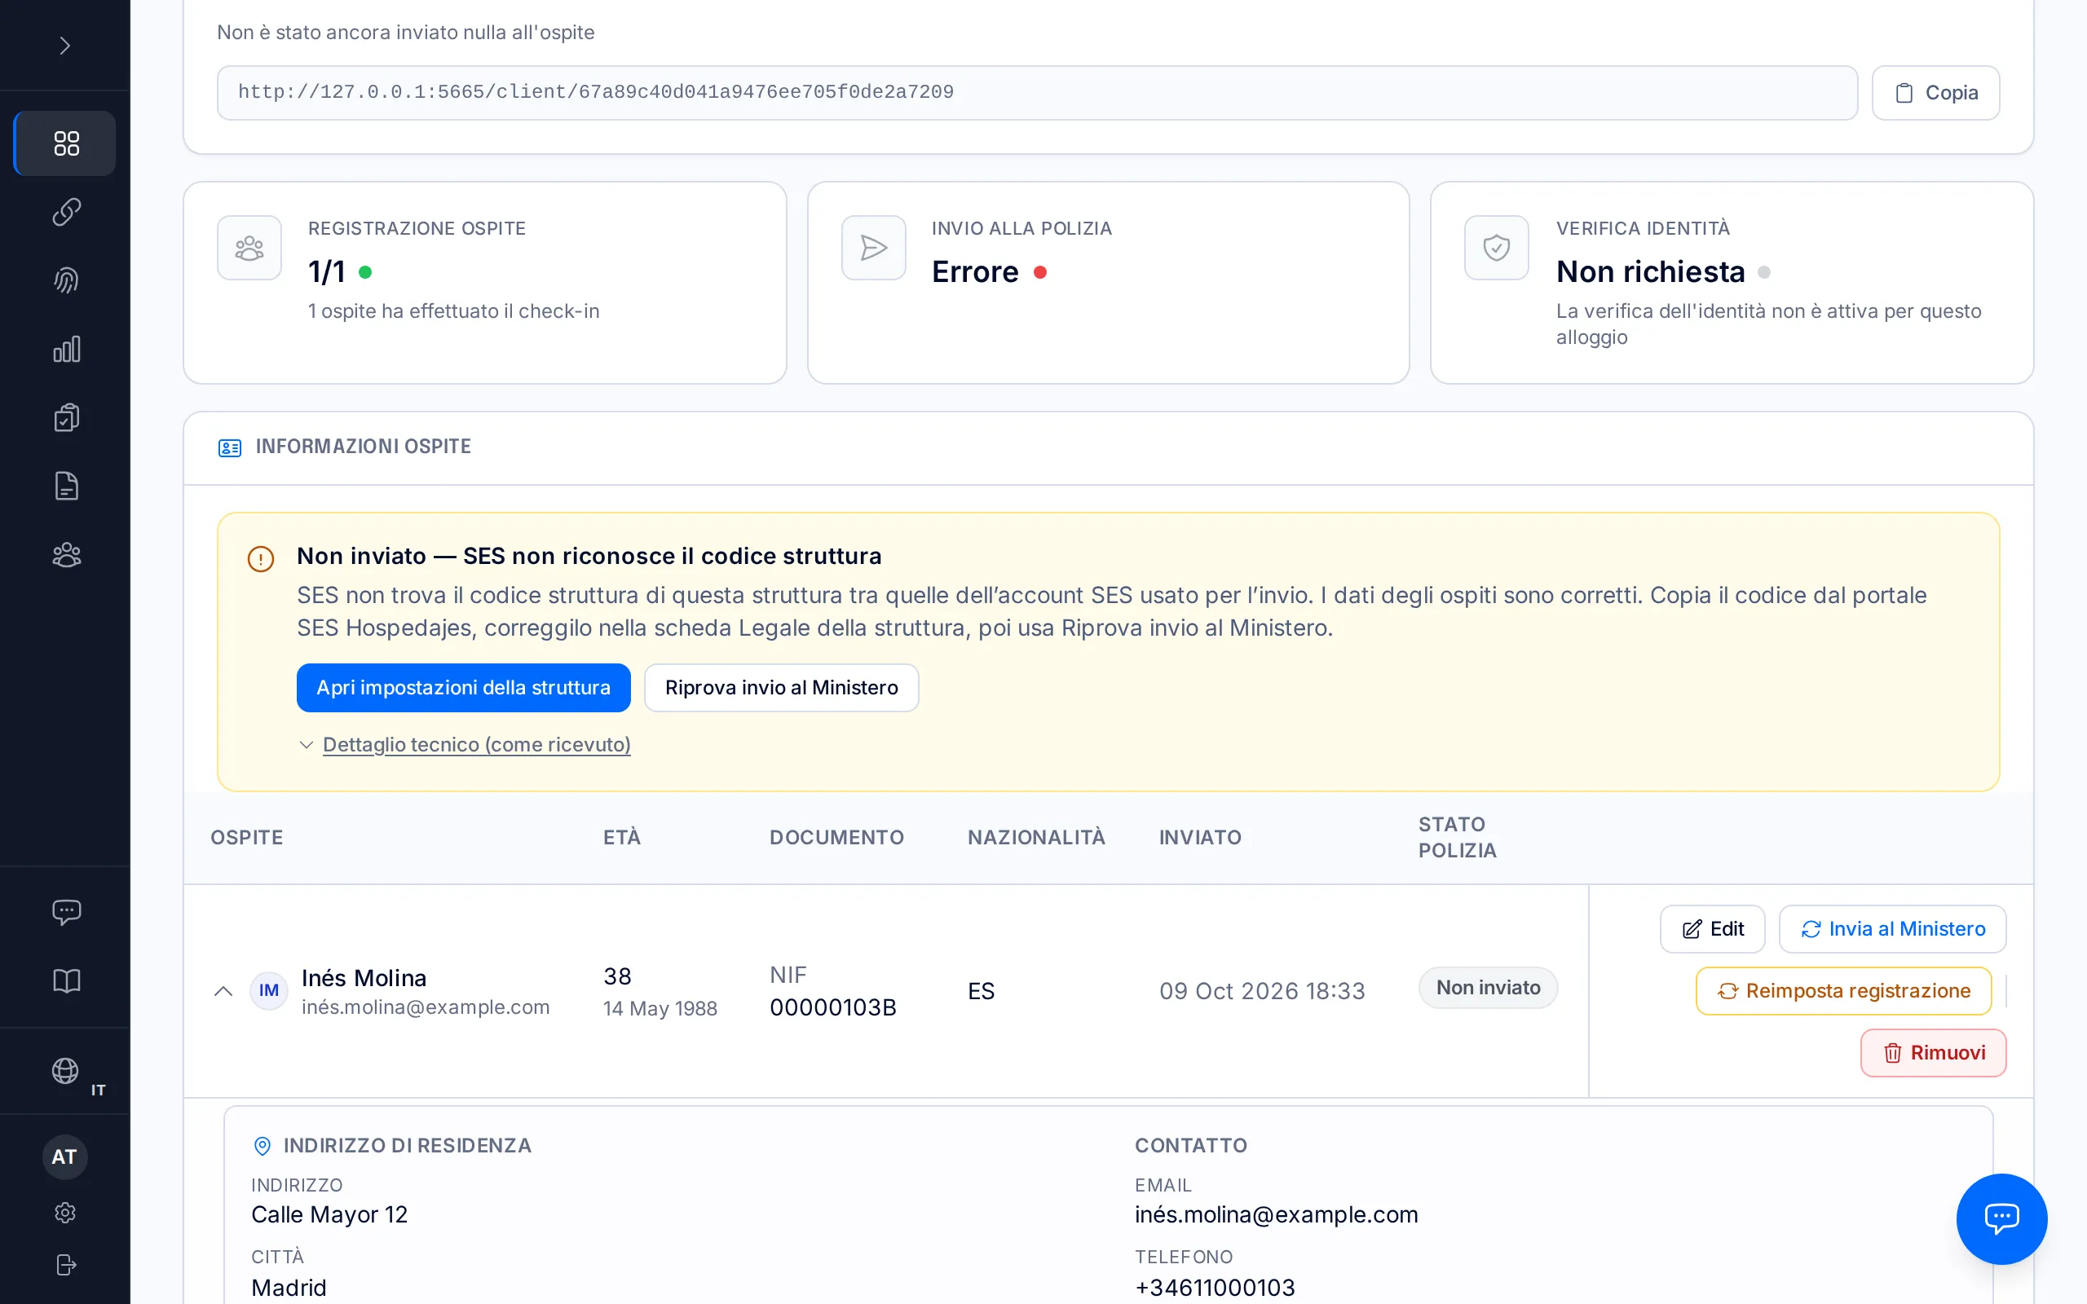Log out using the exit icon
This screenshot has height=1304, width=2087.
(65, 1264)
